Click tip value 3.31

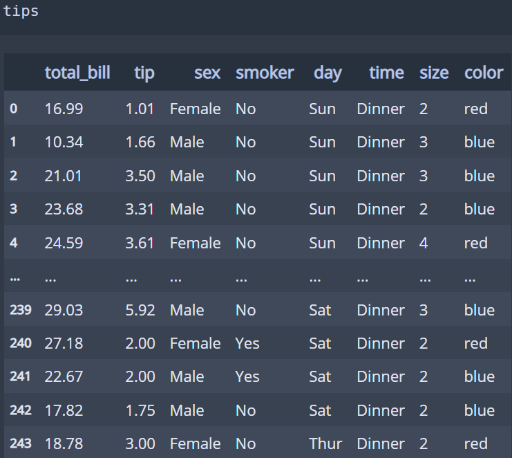click(140, 209)
